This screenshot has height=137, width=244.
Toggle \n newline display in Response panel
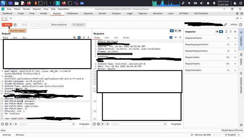point(176,38)
